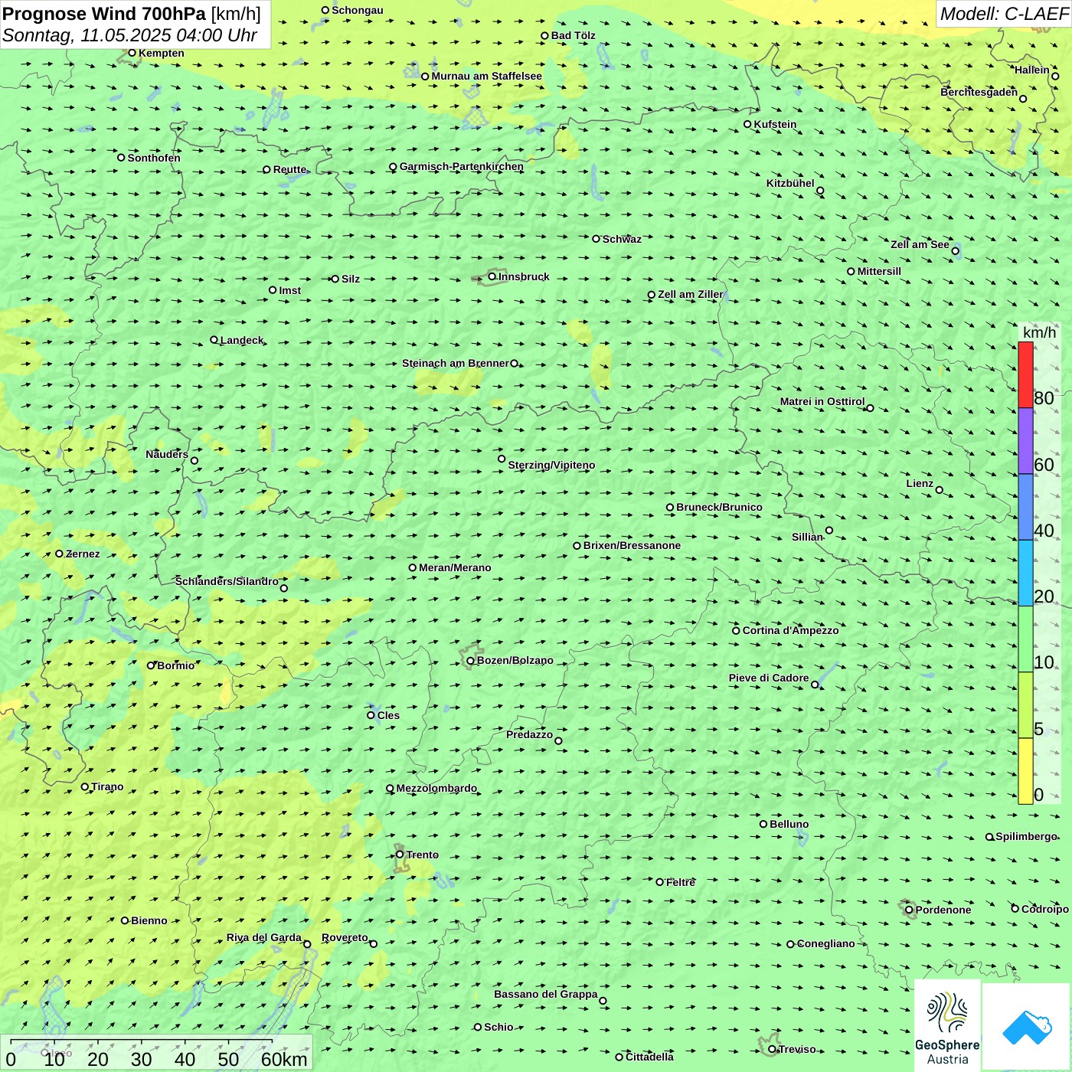This screenshot has height=1072, width=1072.
Task: Click the 'Schlanders/Silandro' label
Action: point(227,581)
